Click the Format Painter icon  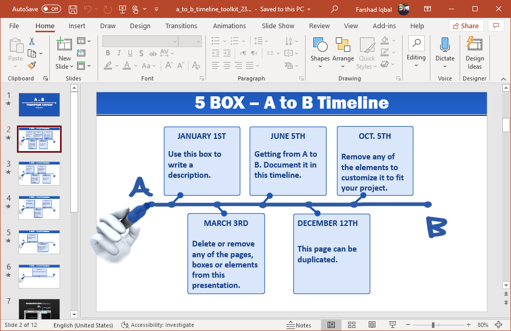click(32, 65)
